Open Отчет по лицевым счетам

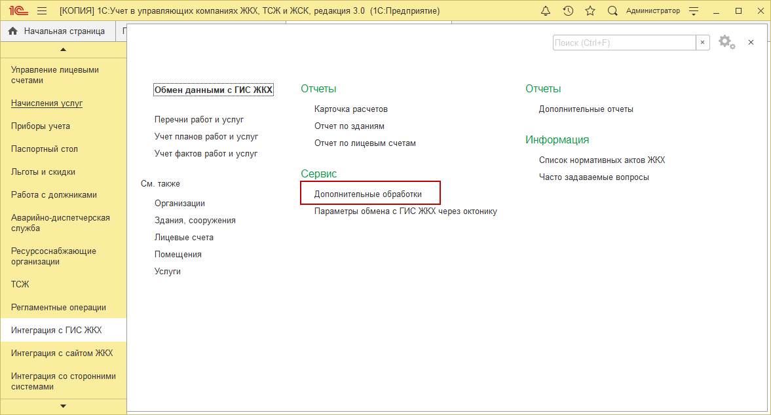coord(366,143)
